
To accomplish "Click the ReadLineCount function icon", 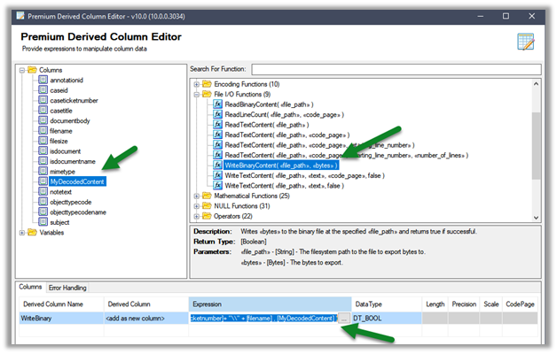I will [x=216, y=114].
